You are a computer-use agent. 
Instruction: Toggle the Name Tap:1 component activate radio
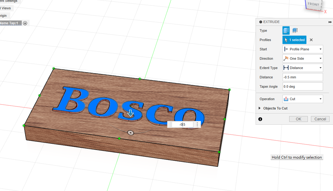pyautogui.click(x=25, y=23)
